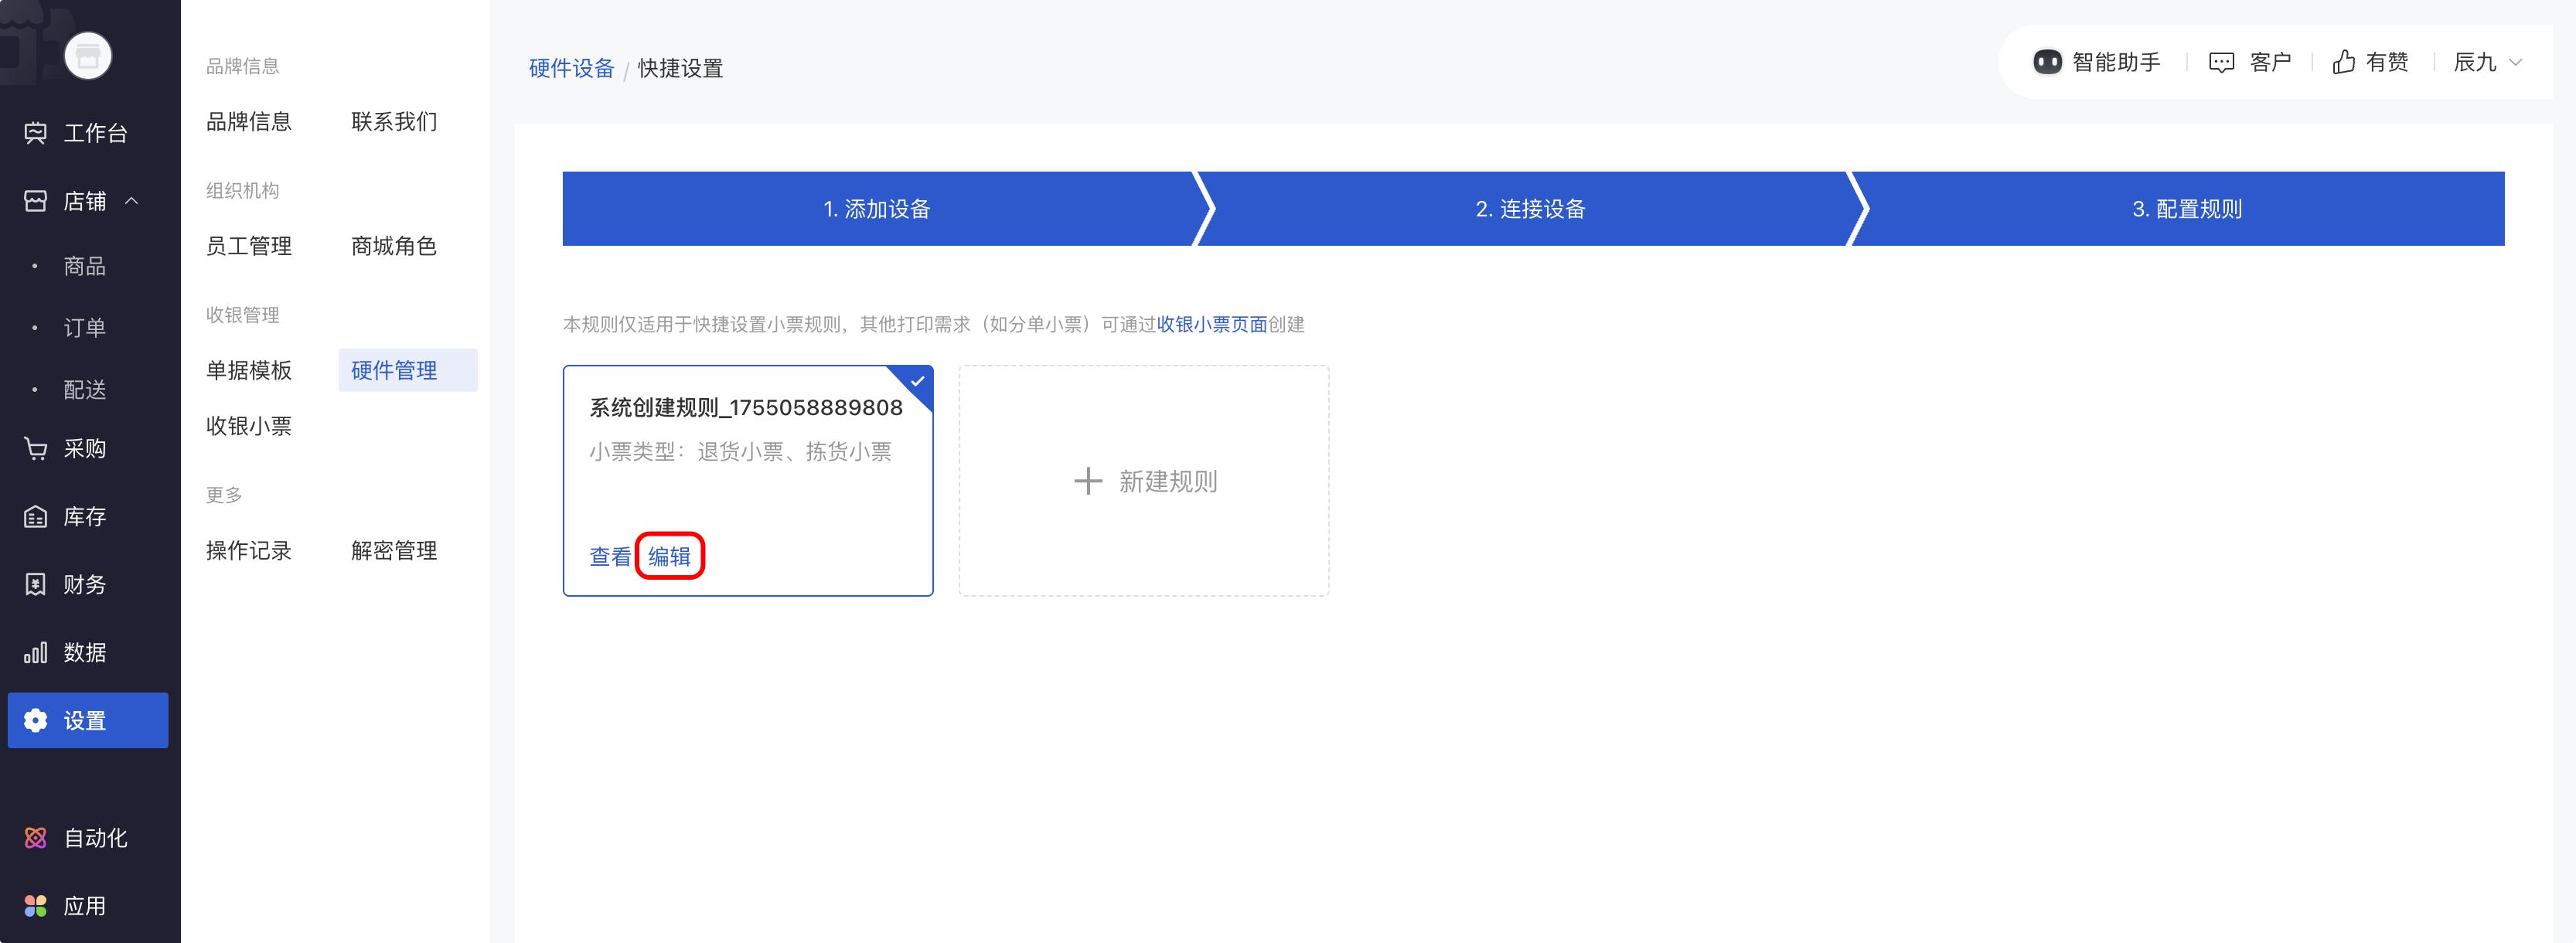The height and width of the screenshot is (943, 2576).
Task: Click the 智能助手 robot icon
Action: (2047, 62)
